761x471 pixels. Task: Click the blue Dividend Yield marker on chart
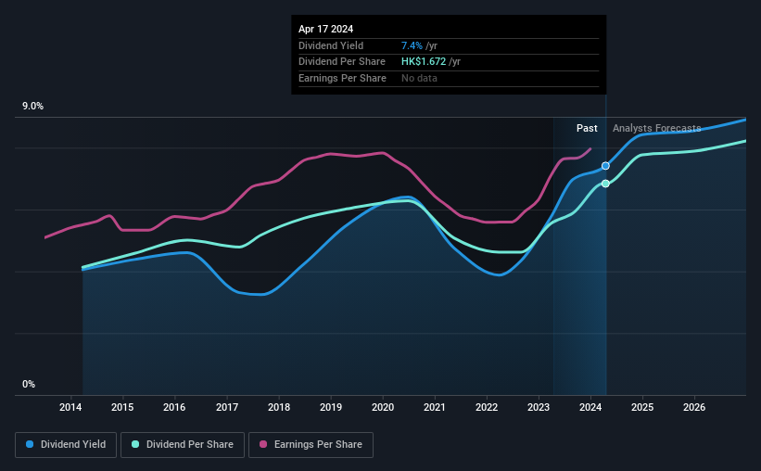pyautogui.click(x=605, y=166)
